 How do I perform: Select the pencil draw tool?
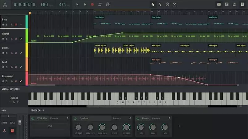[160, 5]
